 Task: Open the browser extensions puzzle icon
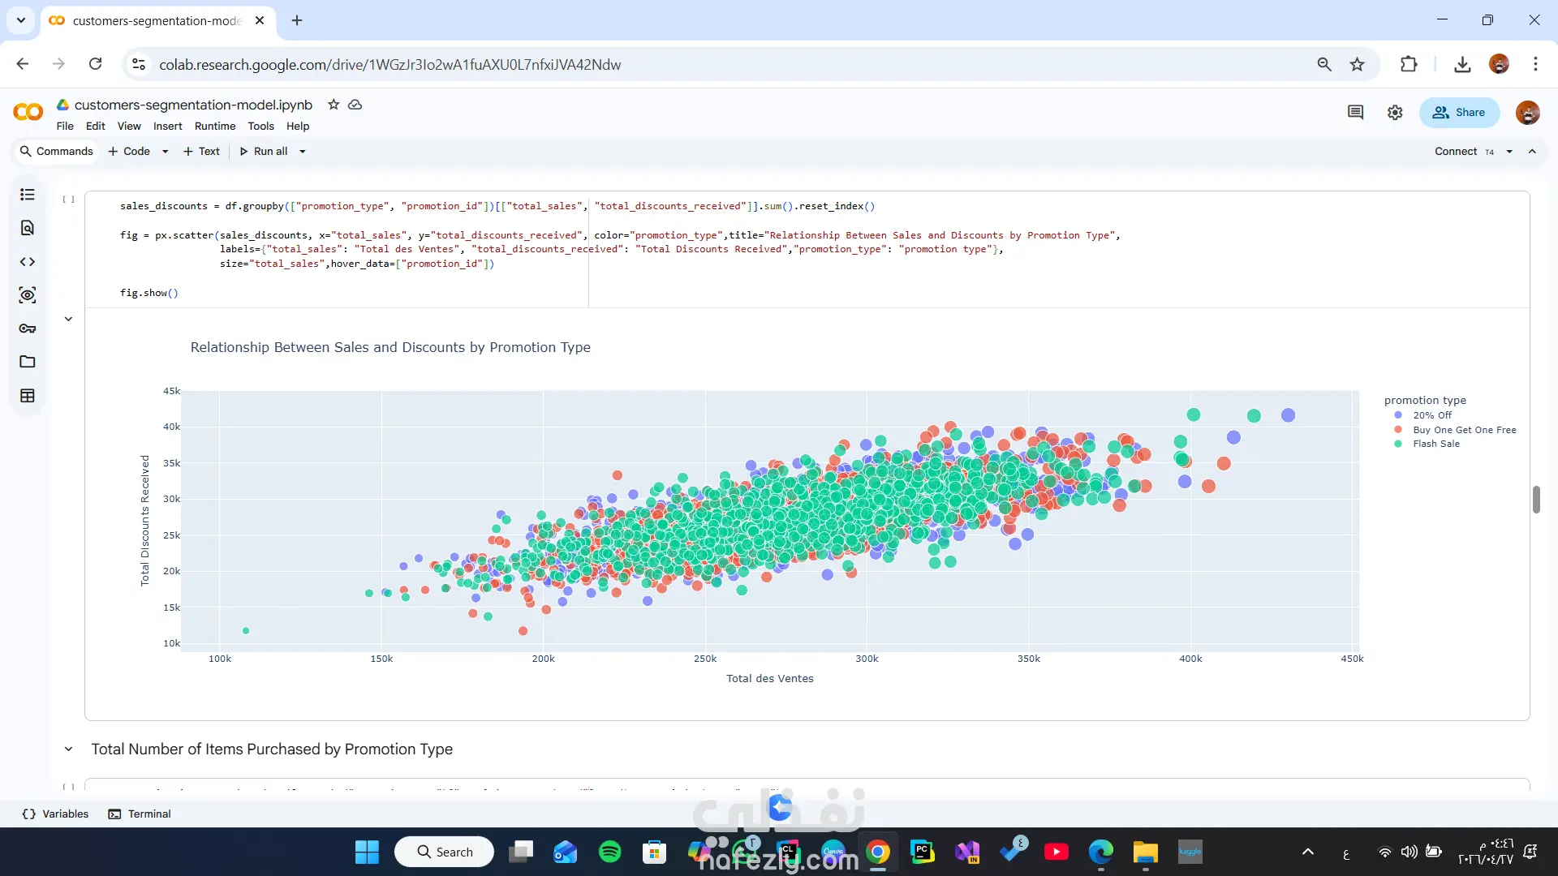point(1409,64)
